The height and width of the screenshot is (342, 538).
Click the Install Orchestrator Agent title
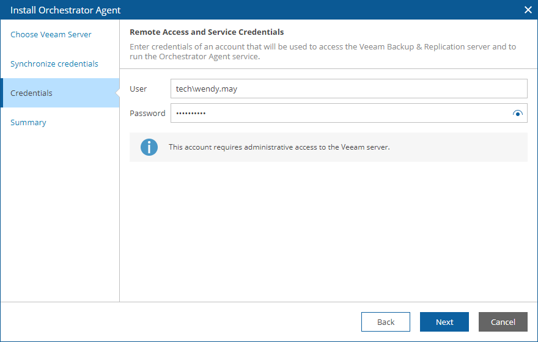pos(65,10)
